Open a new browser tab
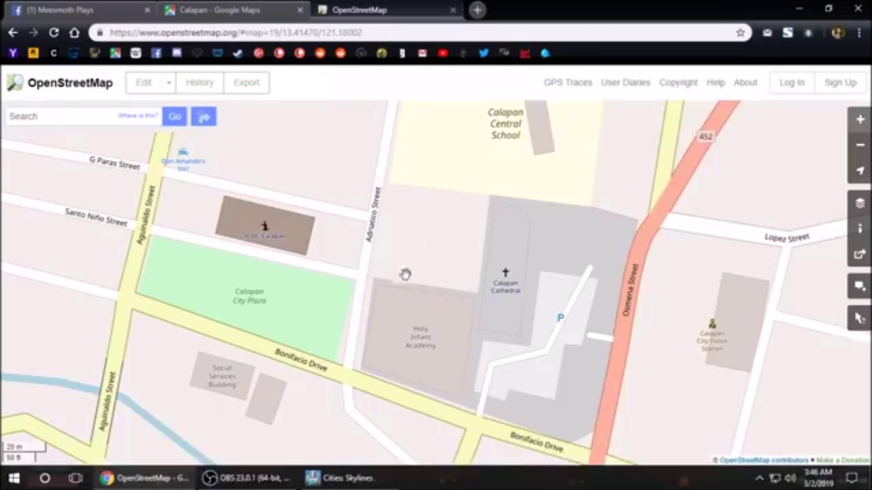This screenshot has width=872, height=490. (478, 10)
